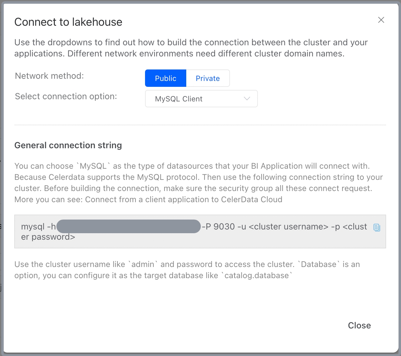Click the 'er password>' wrapped line
The height and width of the screenshot is (356, 401).
point(48,237)
